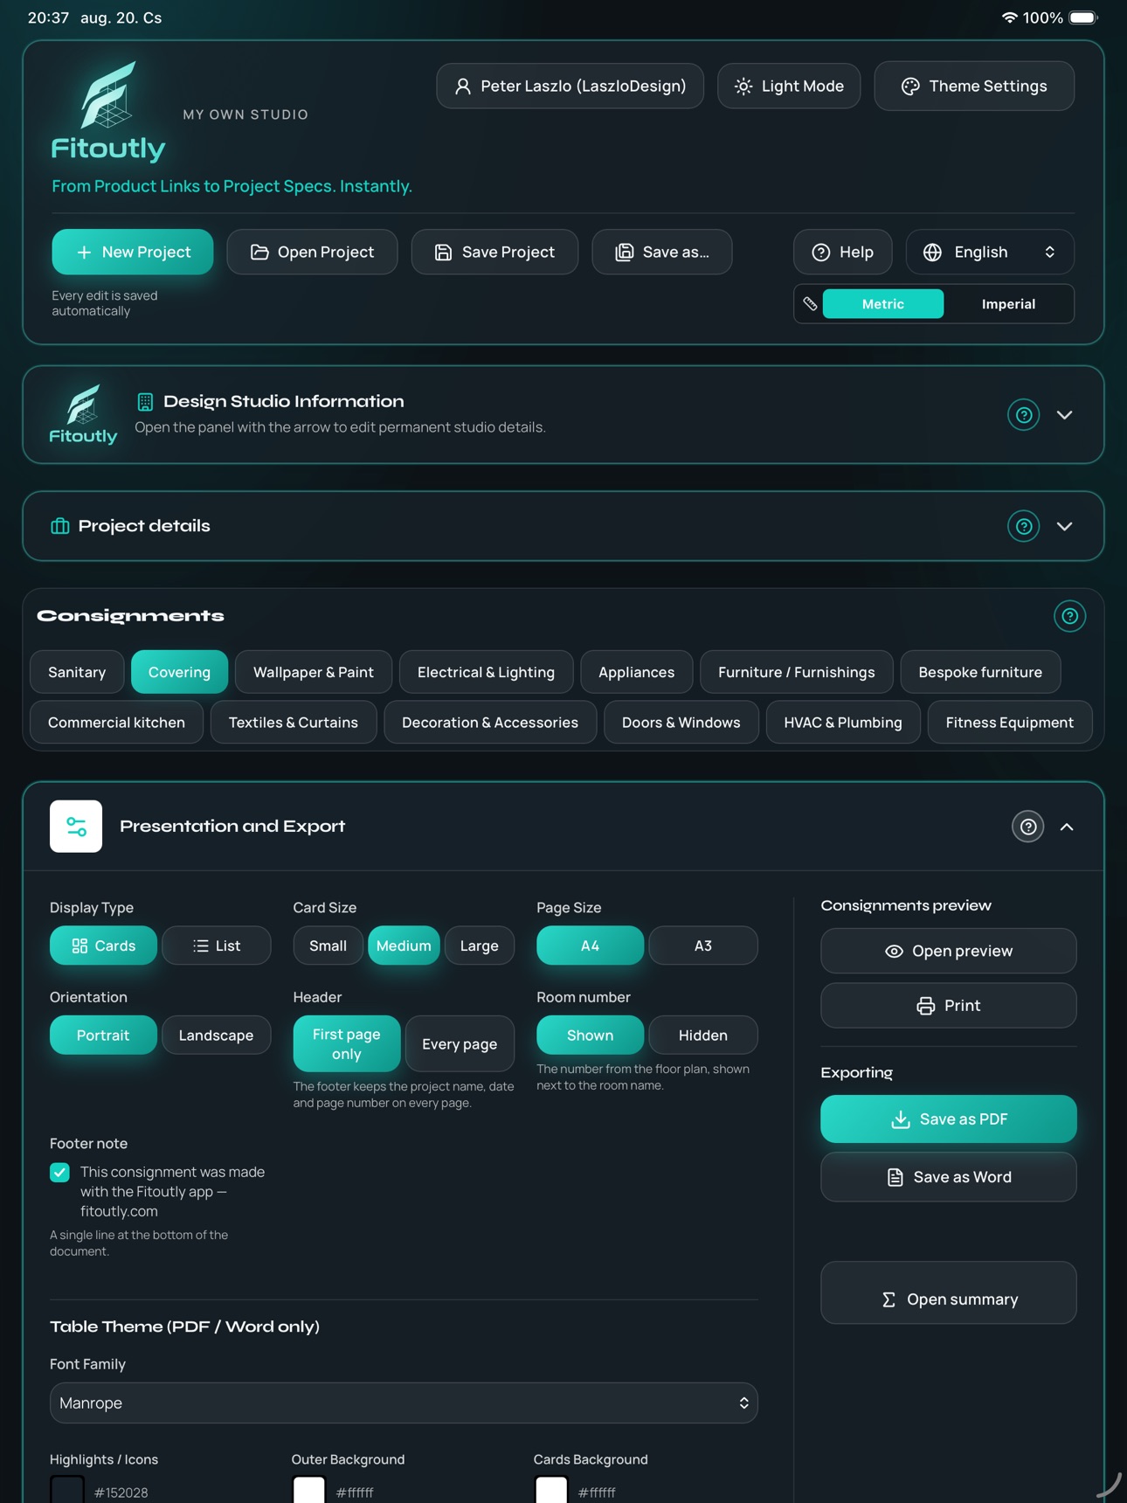This screenshot has width=1127, height=1503.
Task: Click the building icon next to Design Studio Information
Action: (145, 401)
